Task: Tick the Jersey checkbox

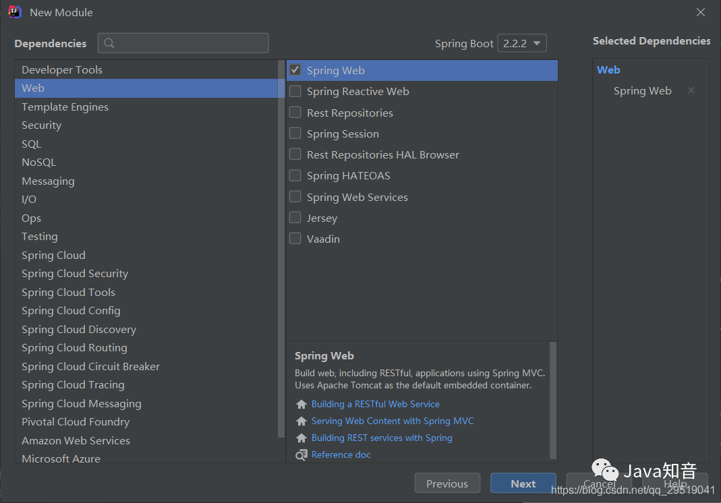Action: 295,218
